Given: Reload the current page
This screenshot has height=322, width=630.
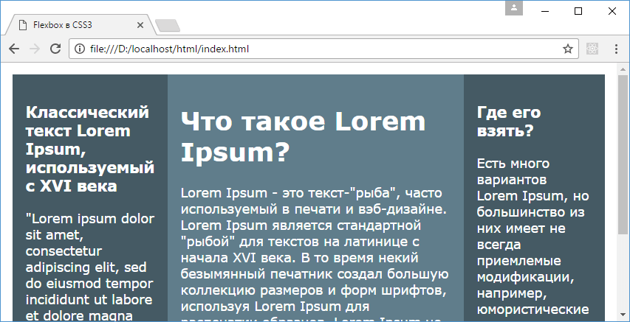Looking at the screenshot, I should (x=55, y=49).
